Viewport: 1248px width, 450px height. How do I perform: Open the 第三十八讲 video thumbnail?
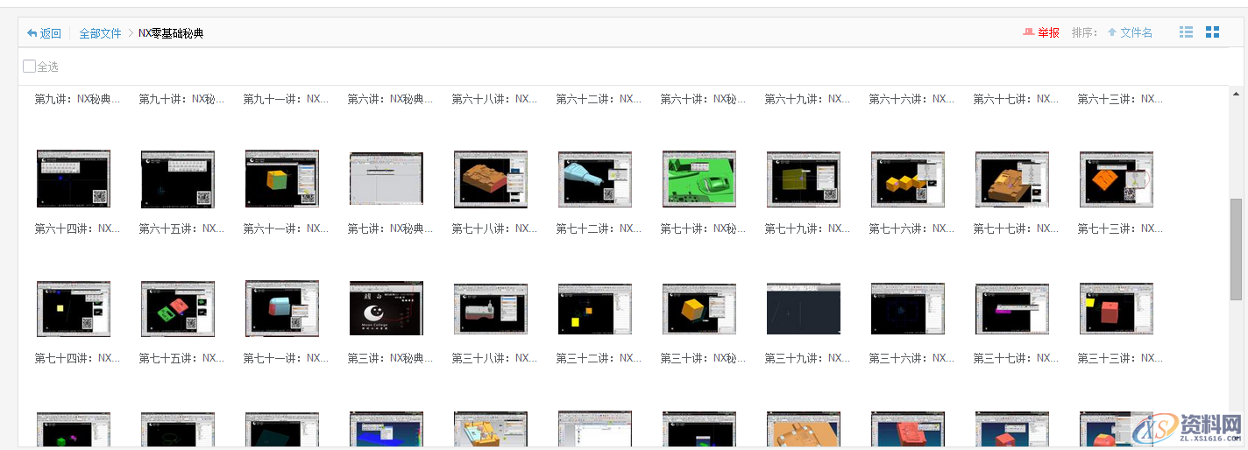point(491,309)
